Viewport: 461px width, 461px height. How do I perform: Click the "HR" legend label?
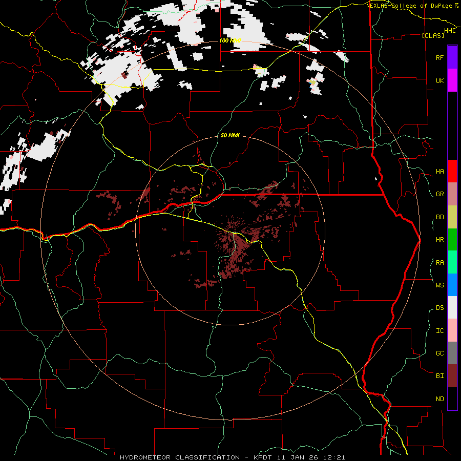click(439, 240)
